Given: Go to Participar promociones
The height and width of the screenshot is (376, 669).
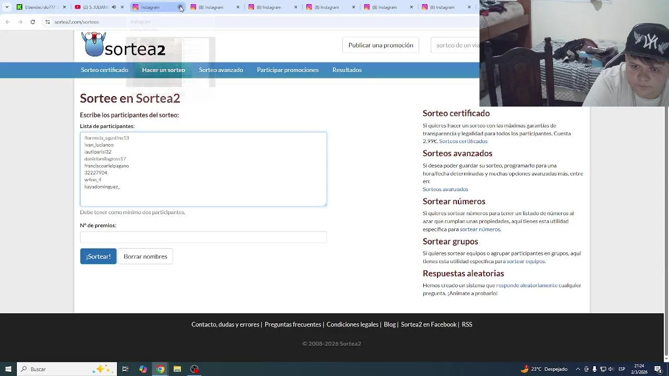Looking at the screenshot, I should [x=287, y=70].
